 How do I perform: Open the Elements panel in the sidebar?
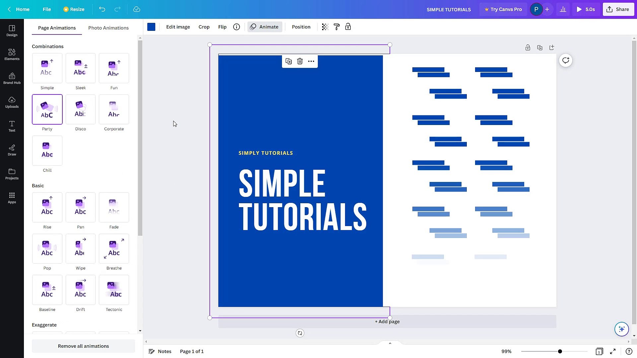[x=12, y=54]
